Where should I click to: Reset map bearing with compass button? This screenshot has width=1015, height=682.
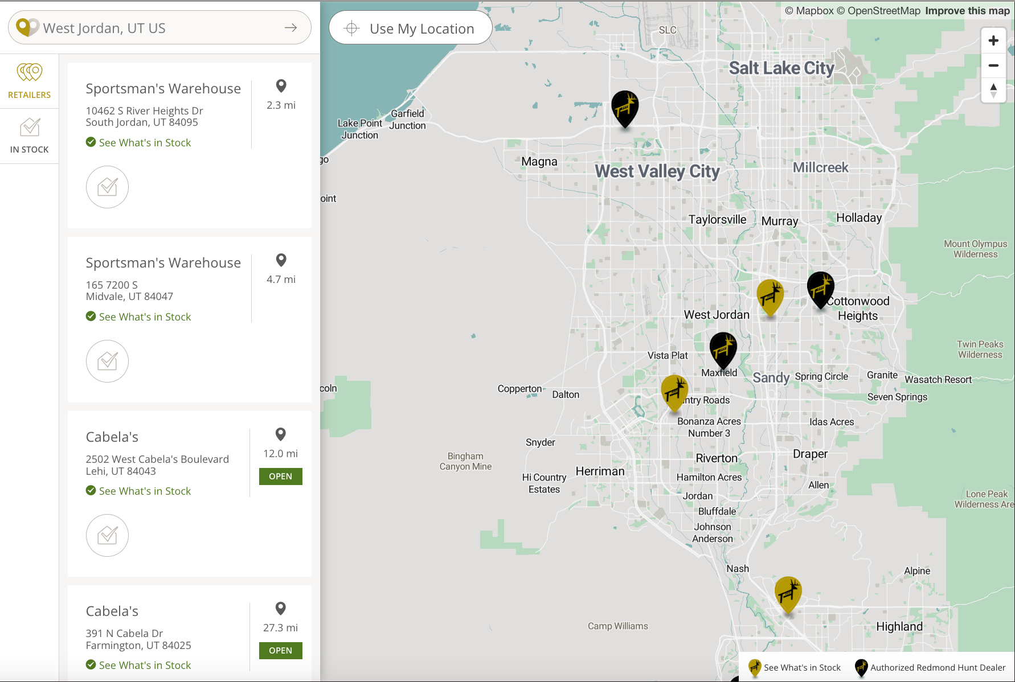click(x=993, y=91)
